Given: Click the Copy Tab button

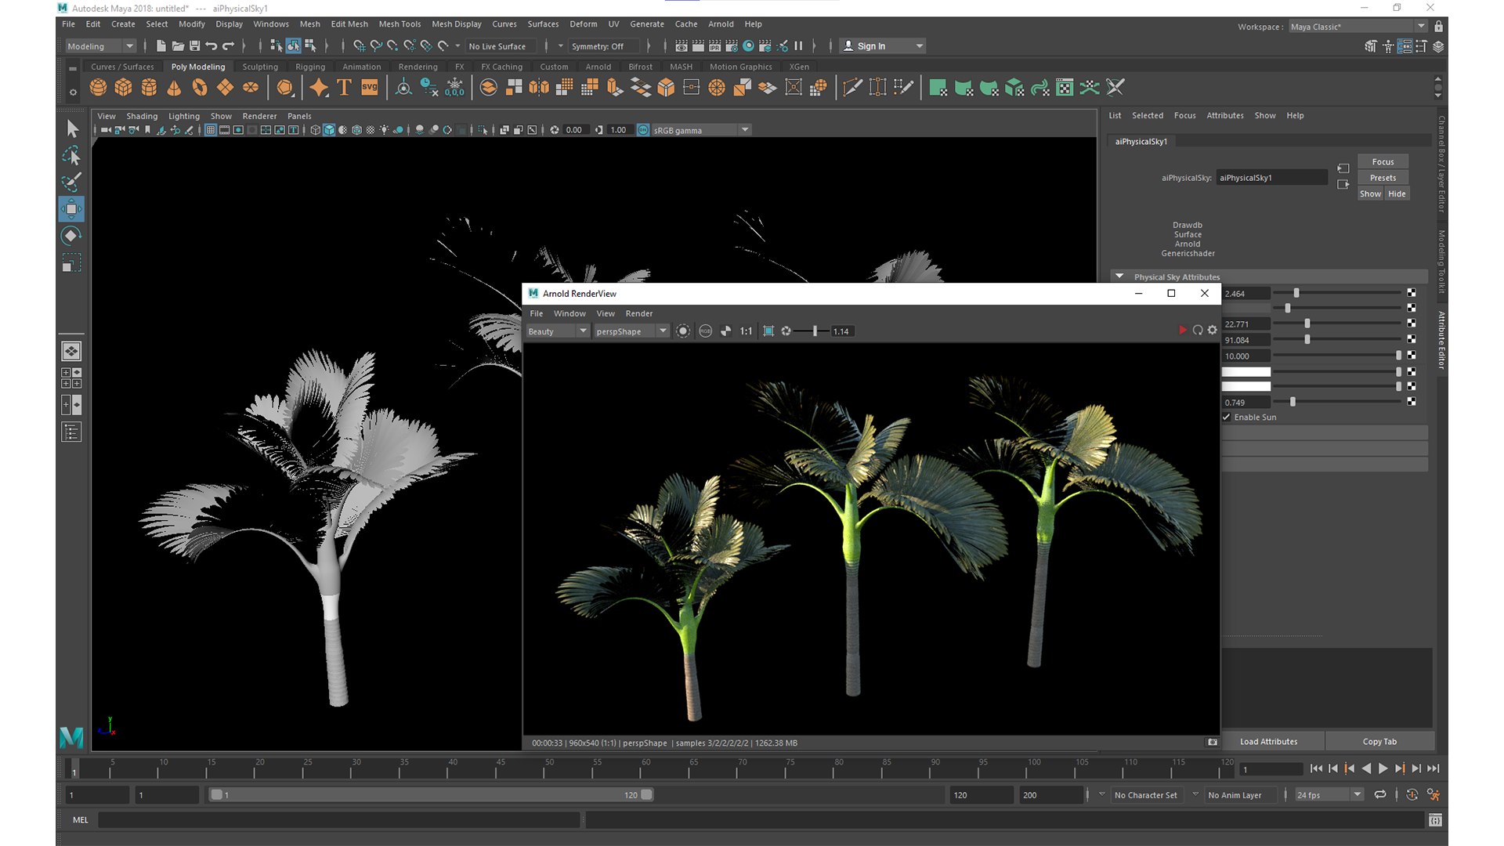Looking at the screenshot, I should (1379, 742).
